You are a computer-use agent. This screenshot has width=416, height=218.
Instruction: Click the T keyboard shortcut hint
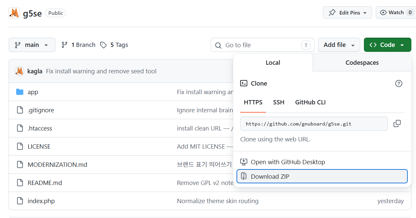pos(306,45)
